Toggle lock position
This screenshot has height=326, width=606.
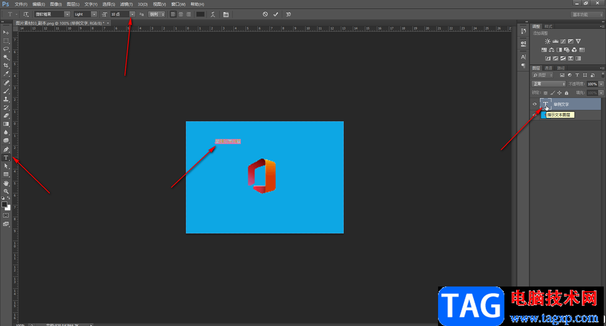[559, 93]
